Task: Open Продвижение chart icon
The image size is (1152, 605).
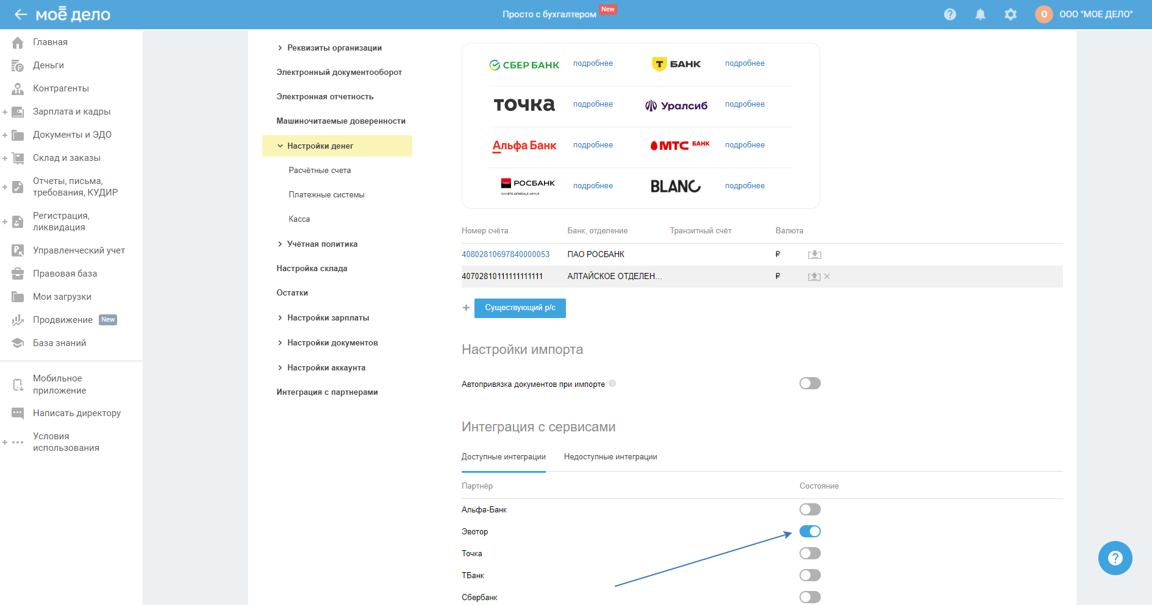Action: 18,320
